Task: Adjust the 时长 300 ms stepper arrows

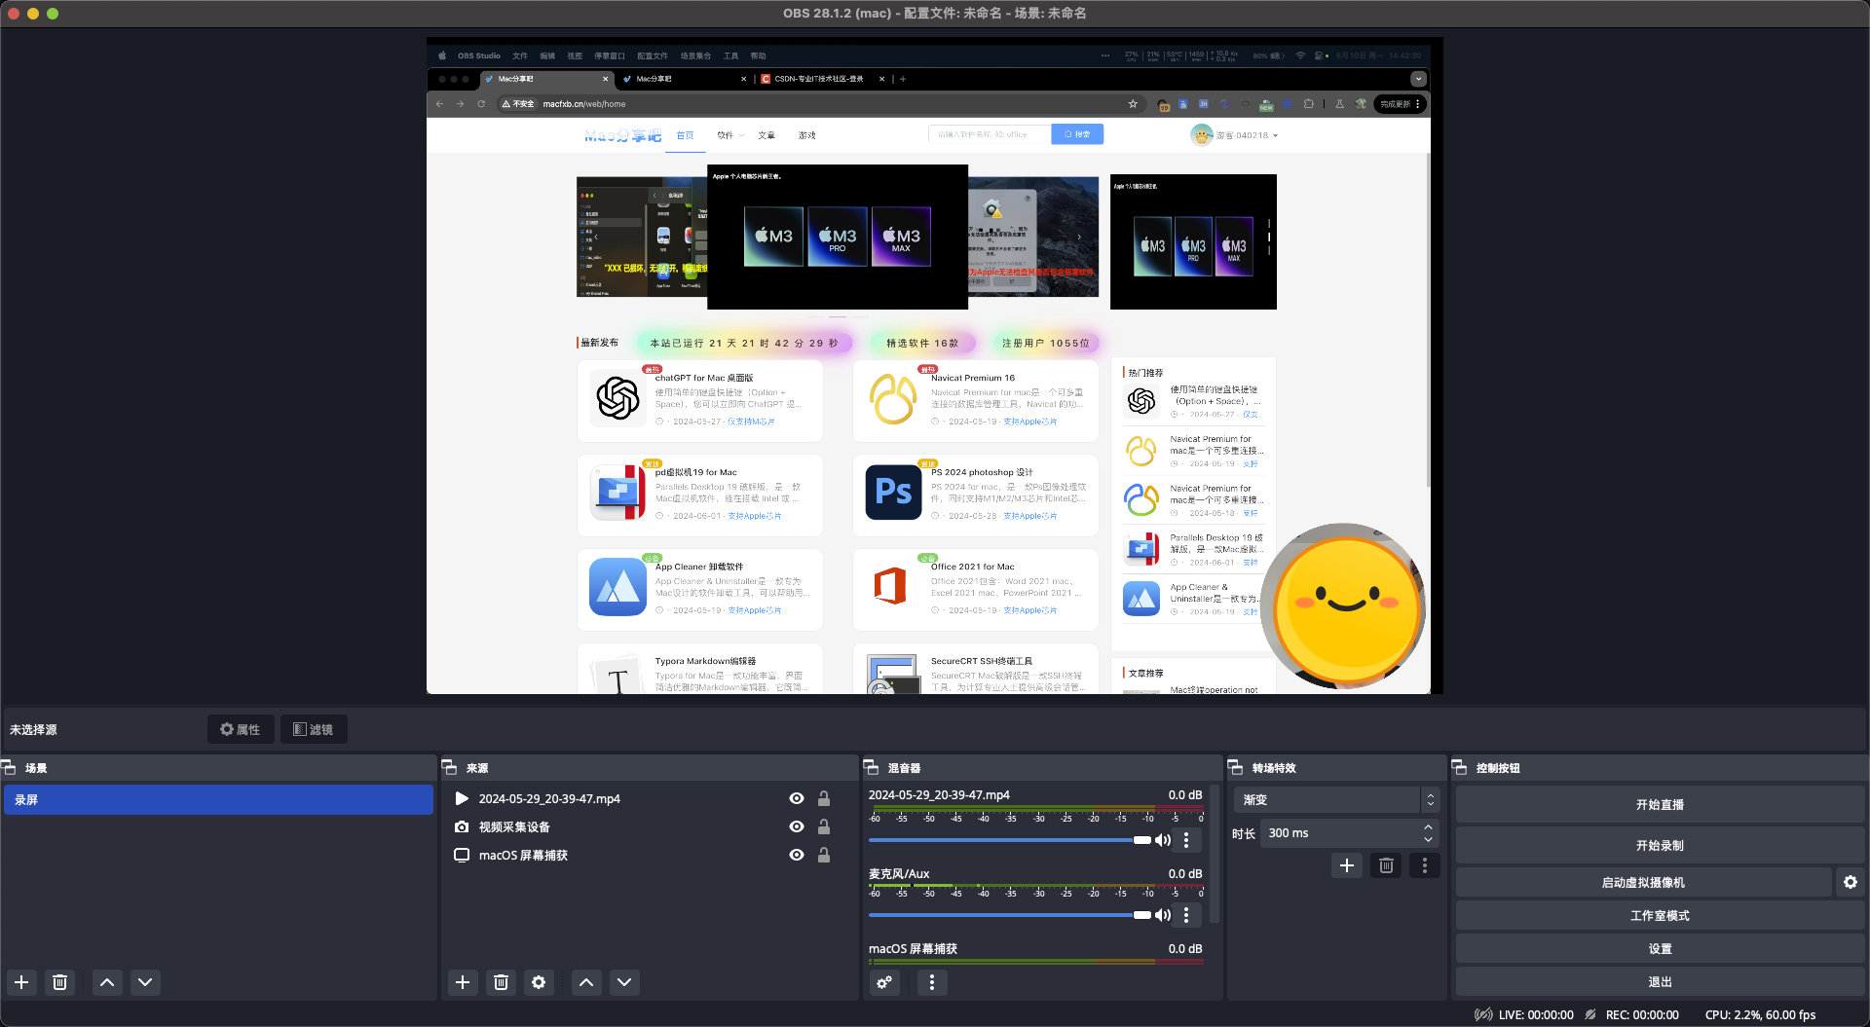Action: 1429,833
